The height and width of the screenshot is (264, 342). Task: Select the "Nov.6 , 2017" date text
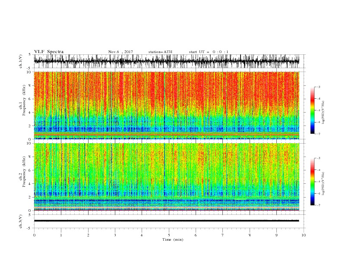120,52
